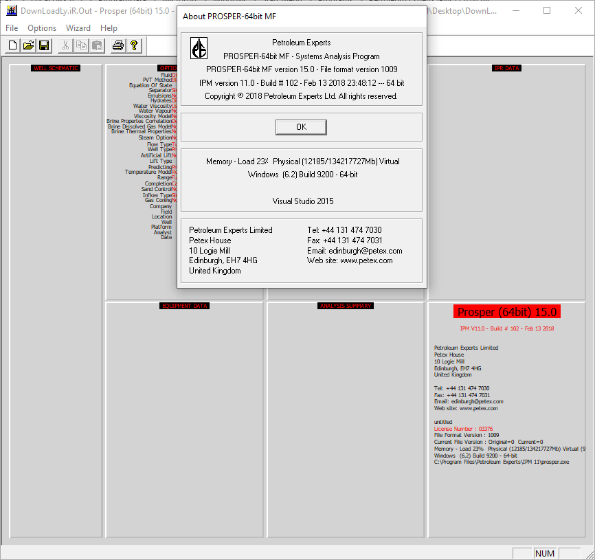Click the File Format Version : 1009 line
This screenshot has height=560, width=595.
tap(467, 435)
